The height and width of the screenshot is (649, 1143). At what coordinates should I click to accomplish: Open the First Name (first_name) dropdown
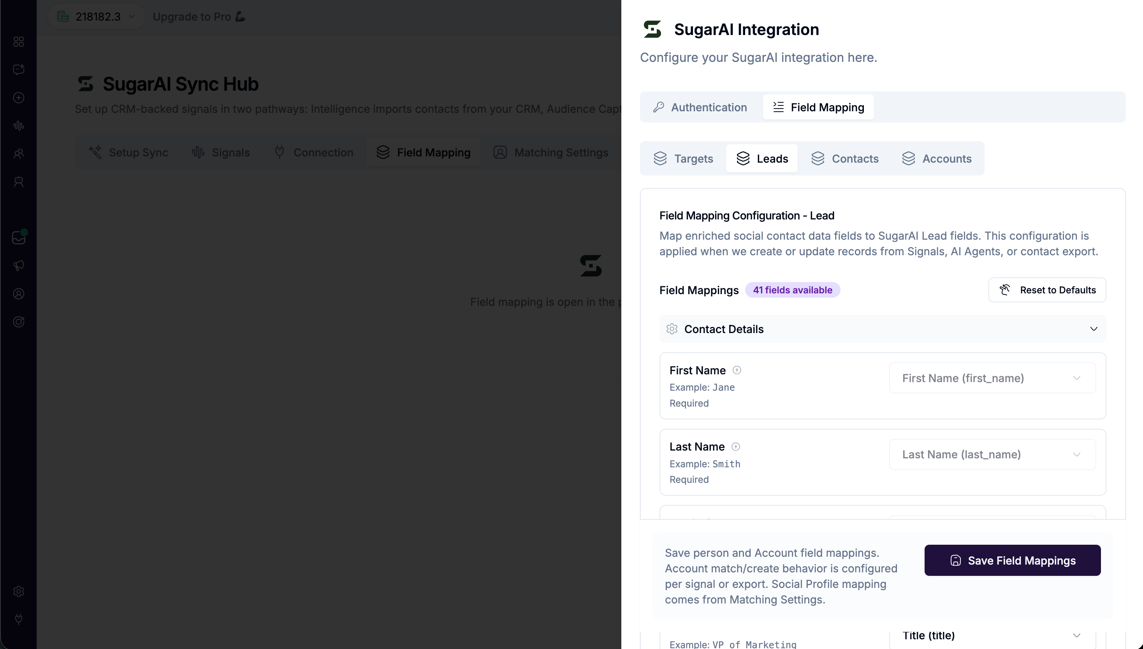992,378
